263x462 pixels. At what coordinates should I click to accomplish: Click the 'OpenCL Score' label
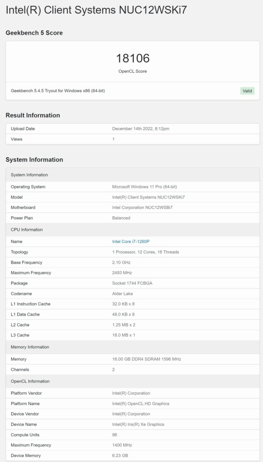[133, 71]
